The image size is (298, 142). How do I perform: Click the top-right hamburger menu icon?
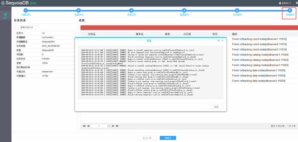tap(297, 3)
